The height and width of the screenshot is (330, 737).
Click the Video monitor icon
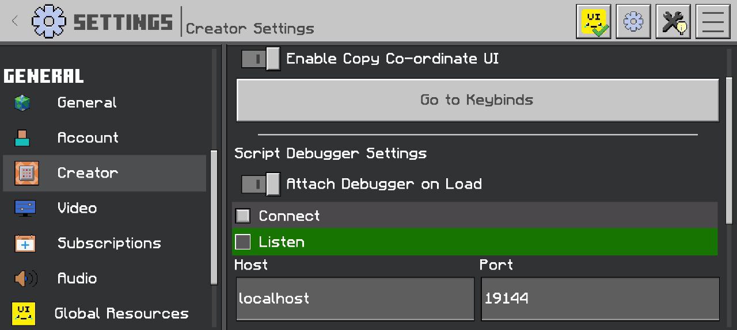[x=25, y=208]
